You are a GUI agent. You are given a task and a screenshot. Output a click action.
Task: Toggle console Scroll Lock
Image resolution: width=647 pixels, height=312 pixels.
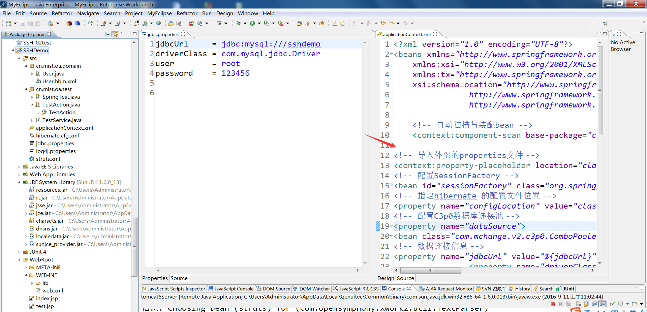(x=586, y=304)
